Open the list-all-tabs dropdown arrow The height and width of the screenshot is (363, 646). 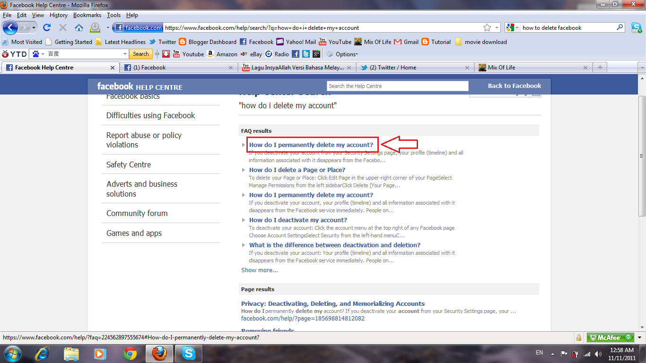tap(642, 68)
